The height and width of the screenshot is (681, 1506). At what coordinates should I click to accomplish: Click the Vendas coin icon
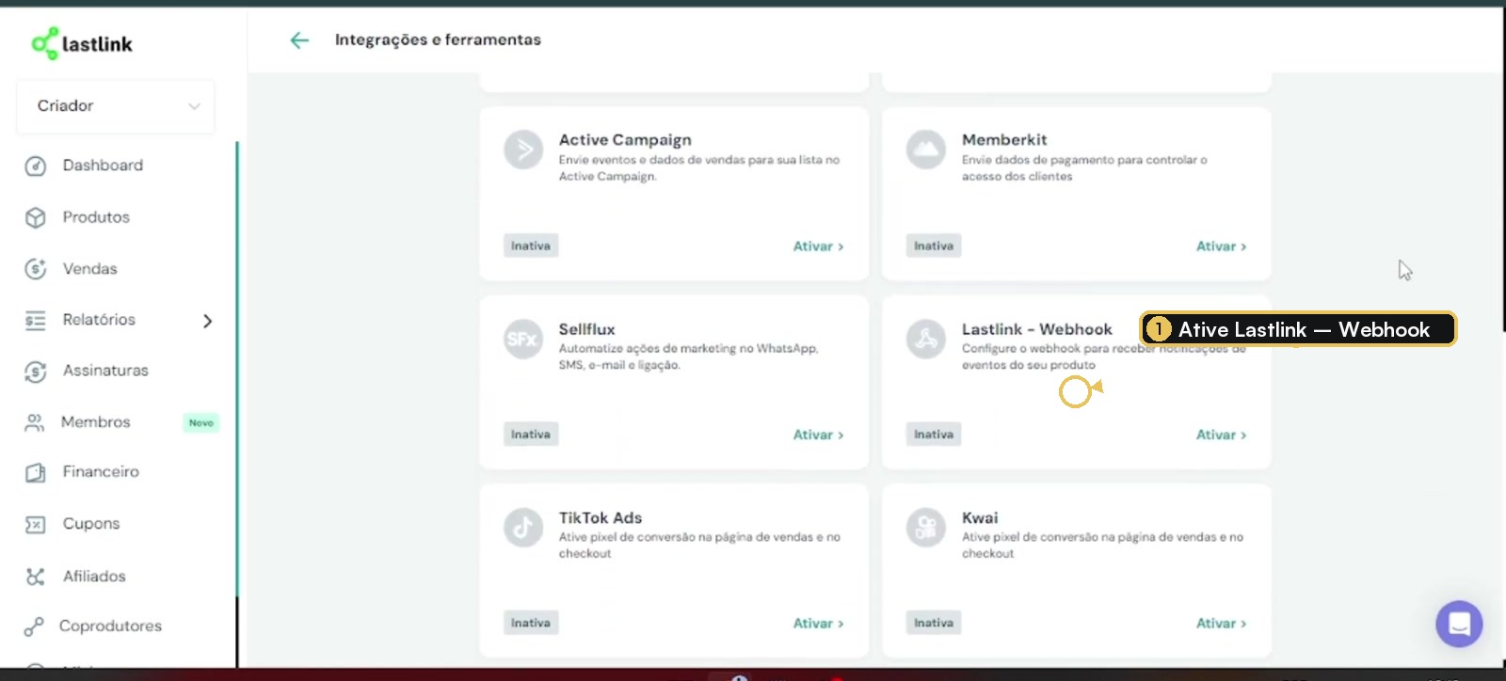(x=36, y=269)
